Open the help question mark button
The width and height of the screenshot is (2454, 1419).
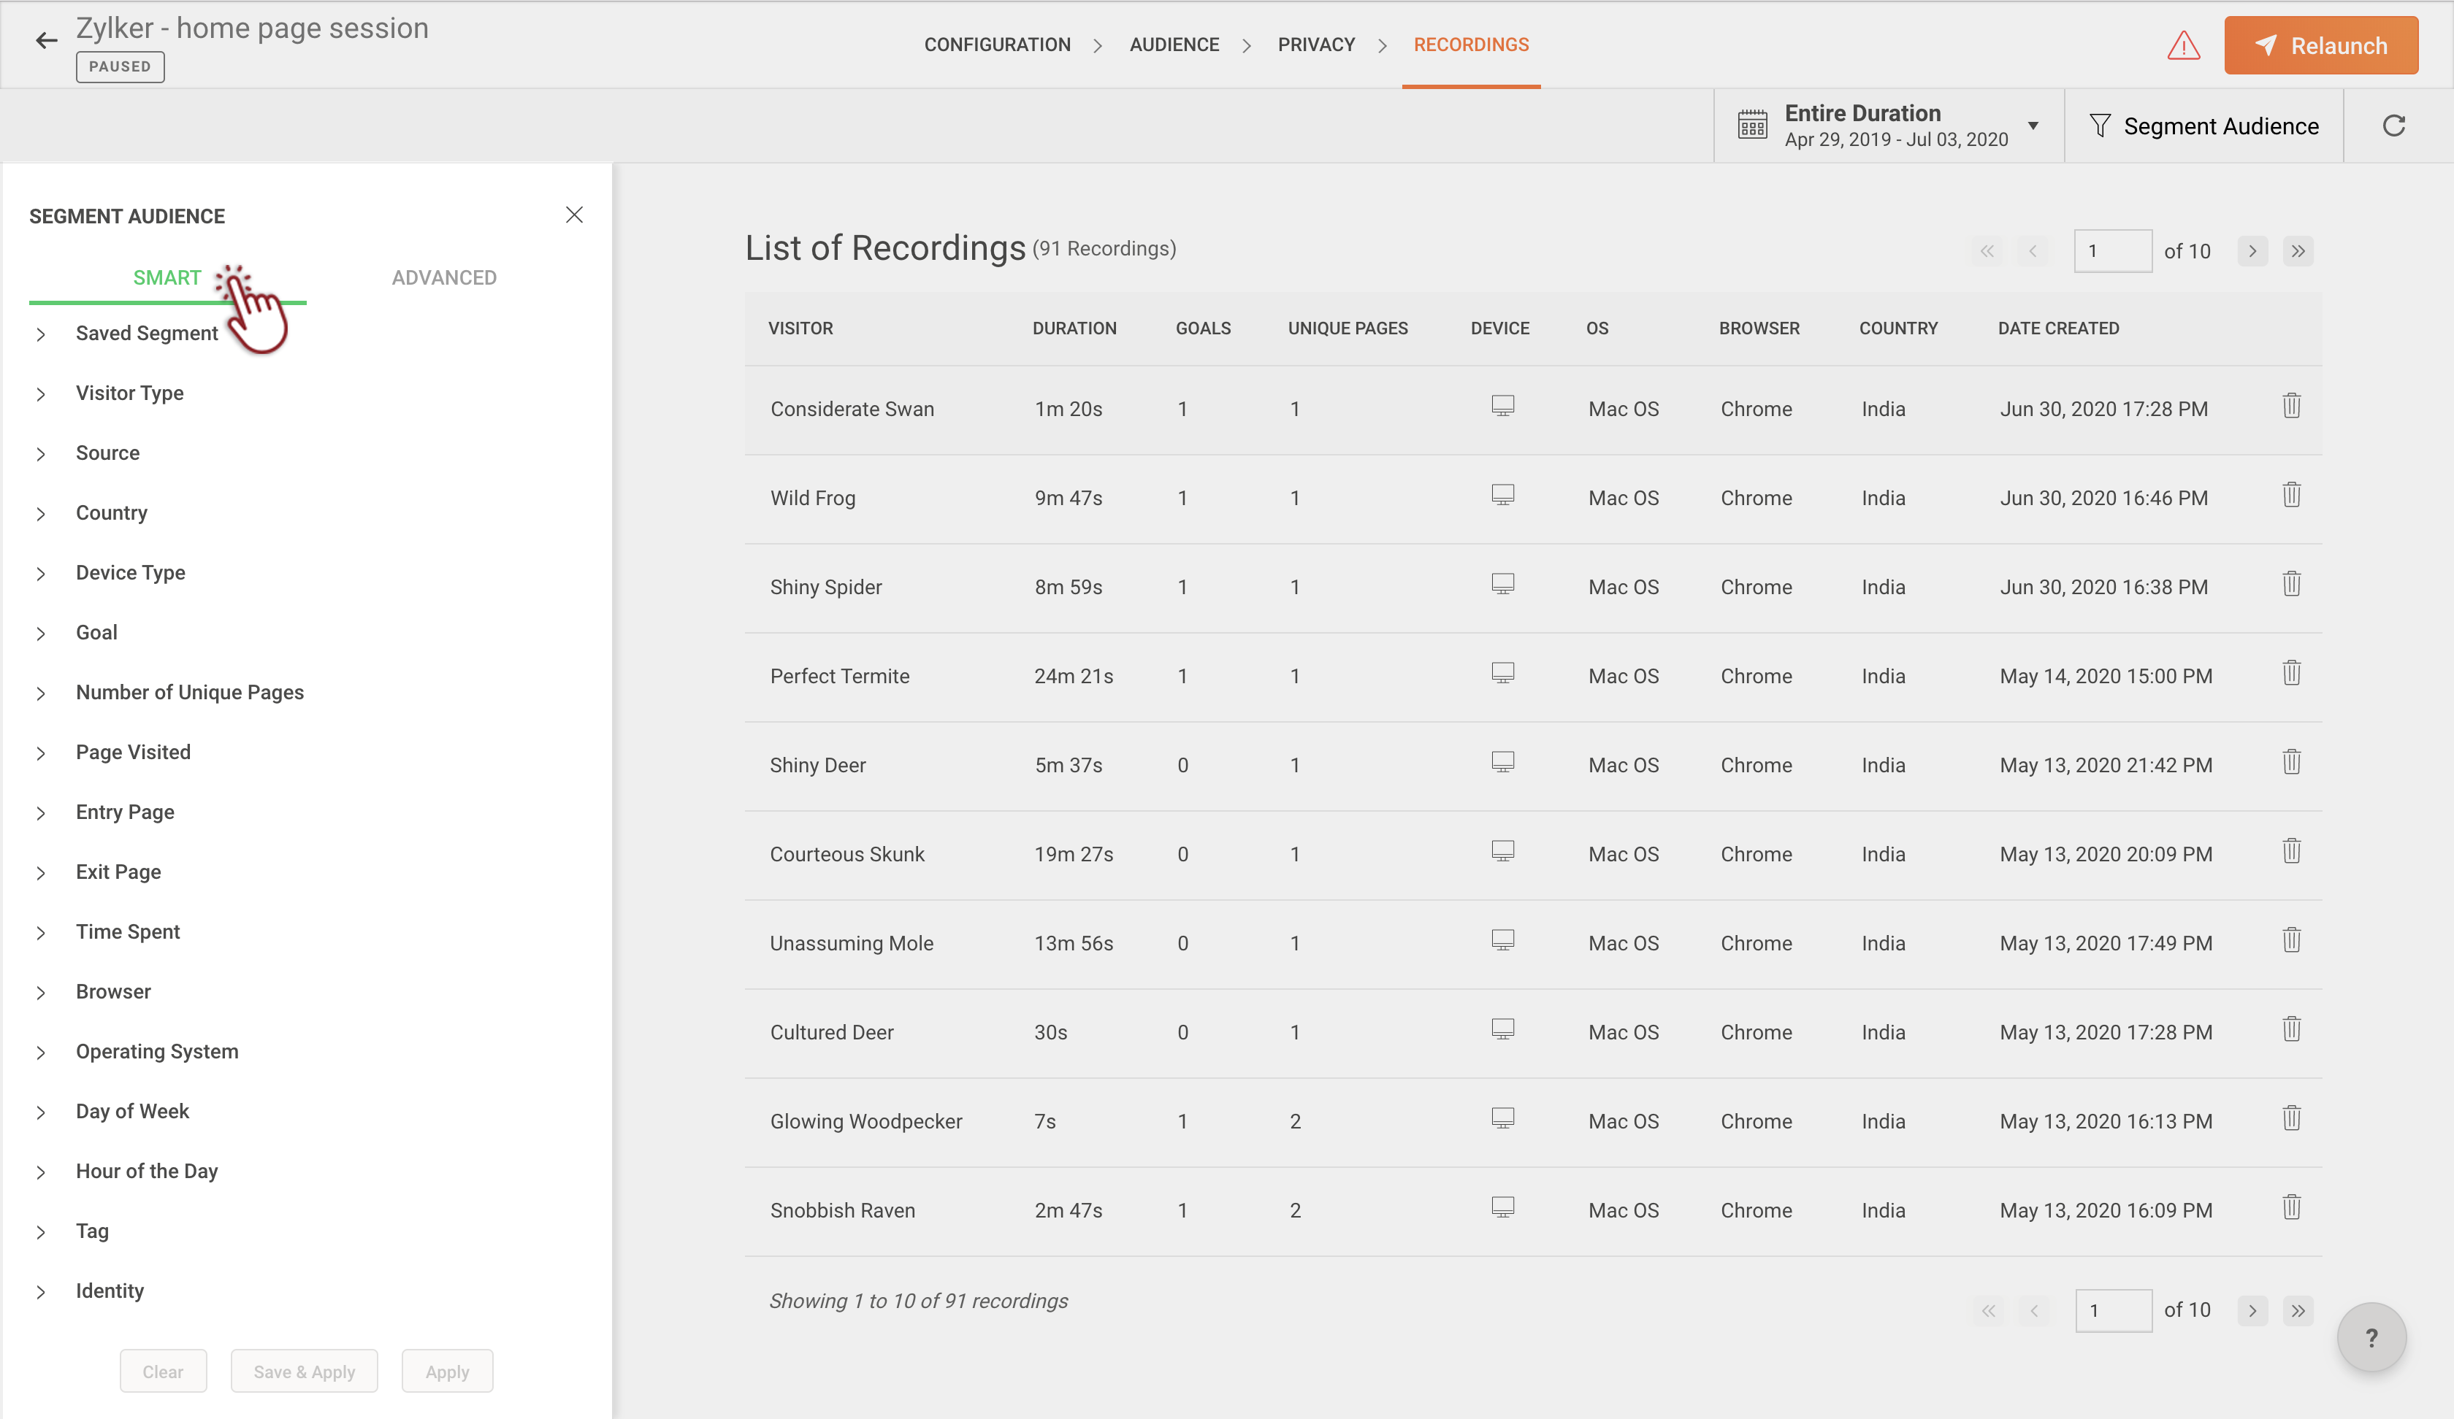pos(2371,1337)
